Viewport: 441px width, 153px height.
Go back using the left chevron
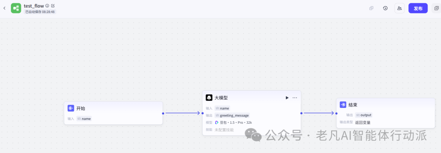click(x=4, y=8)
